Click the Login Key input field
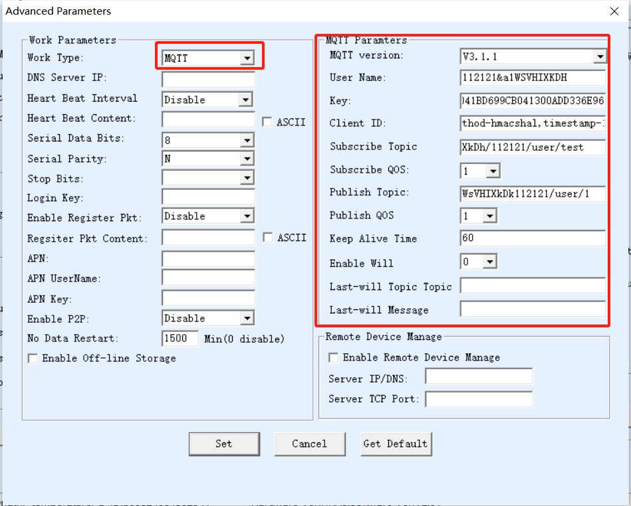The image size is (631, 506). tap(209, 197)
